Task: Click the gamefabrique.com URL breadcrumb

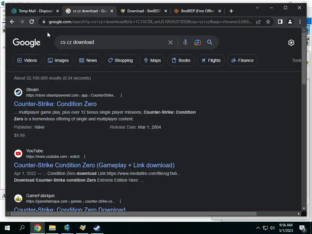Action: [x=71, y=201]
